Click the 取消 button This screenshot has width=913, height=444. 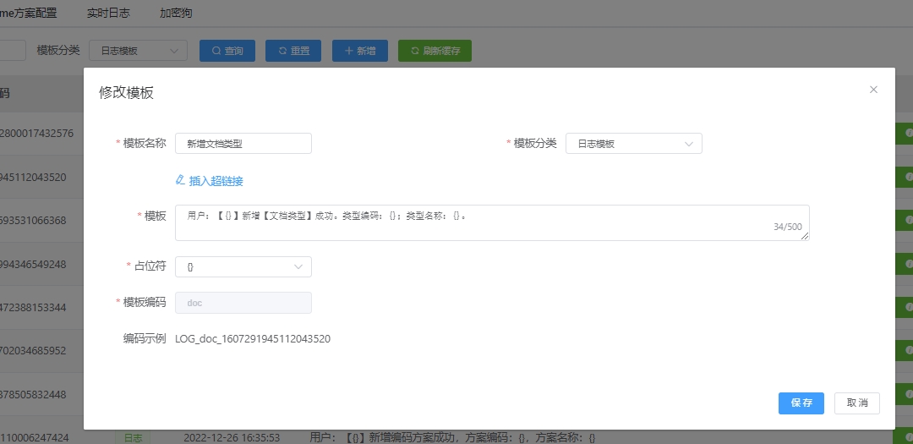click(x=856, y=403)
